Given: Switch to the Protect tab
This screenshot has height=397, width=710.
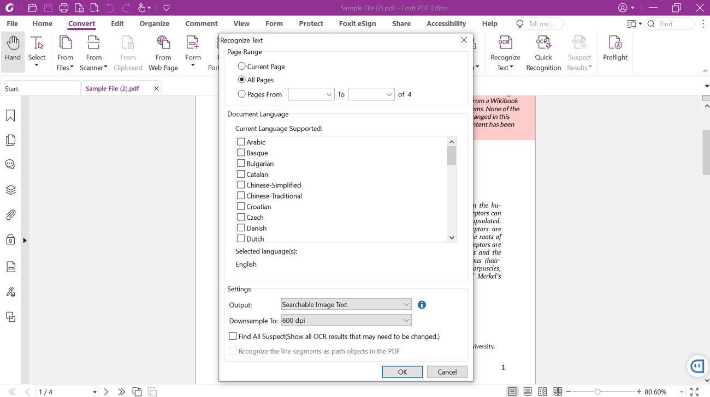Looking at the screenshot, I should pyautogui.click(x=311, y=23).
